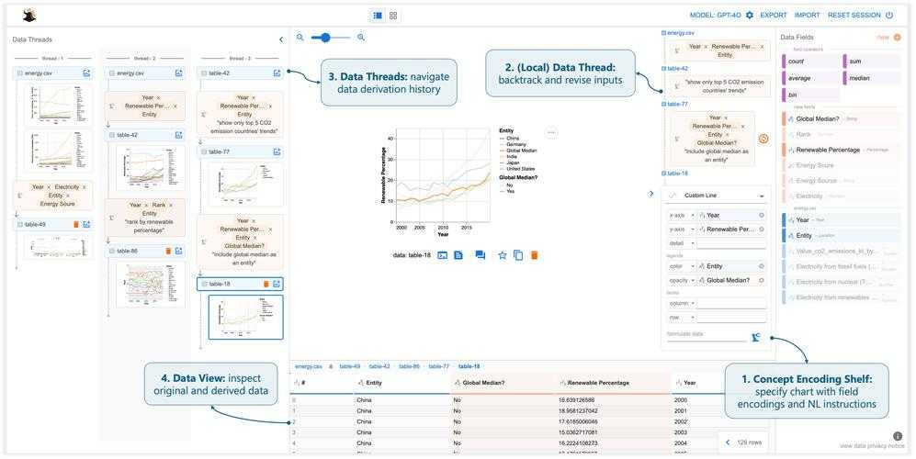Screen dimensions: 916x459
Task: Select the median field operator
Action: (871, 78)
